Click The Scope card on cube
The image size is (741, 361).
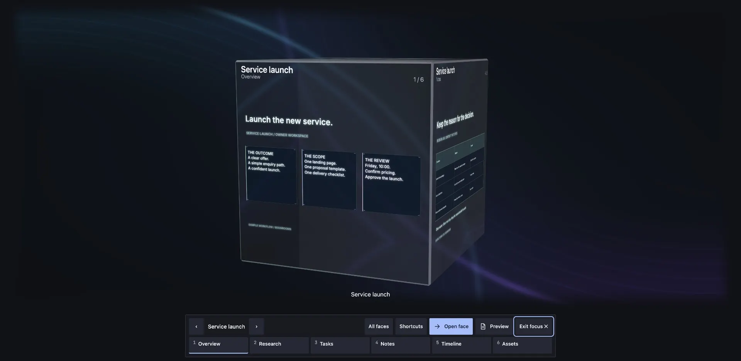coord(329,180)
